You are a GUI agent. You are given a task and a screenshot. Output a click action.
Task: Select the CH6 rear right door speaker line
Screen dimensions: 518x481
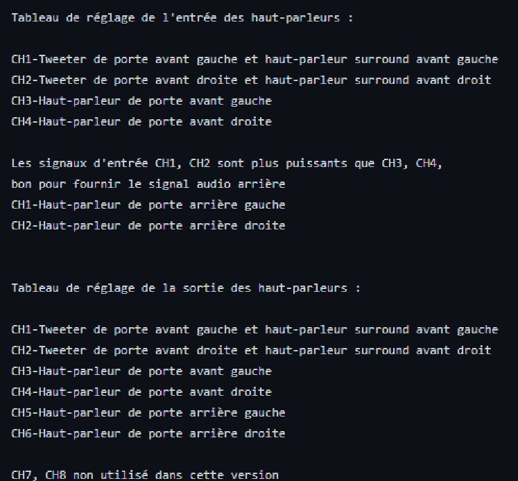click(148, 434)
